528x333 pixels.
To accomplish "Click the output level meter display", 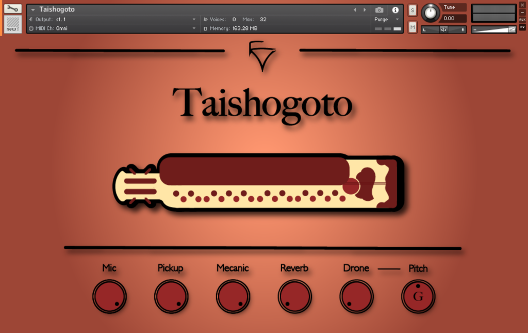I will click(x=493, y=13).
